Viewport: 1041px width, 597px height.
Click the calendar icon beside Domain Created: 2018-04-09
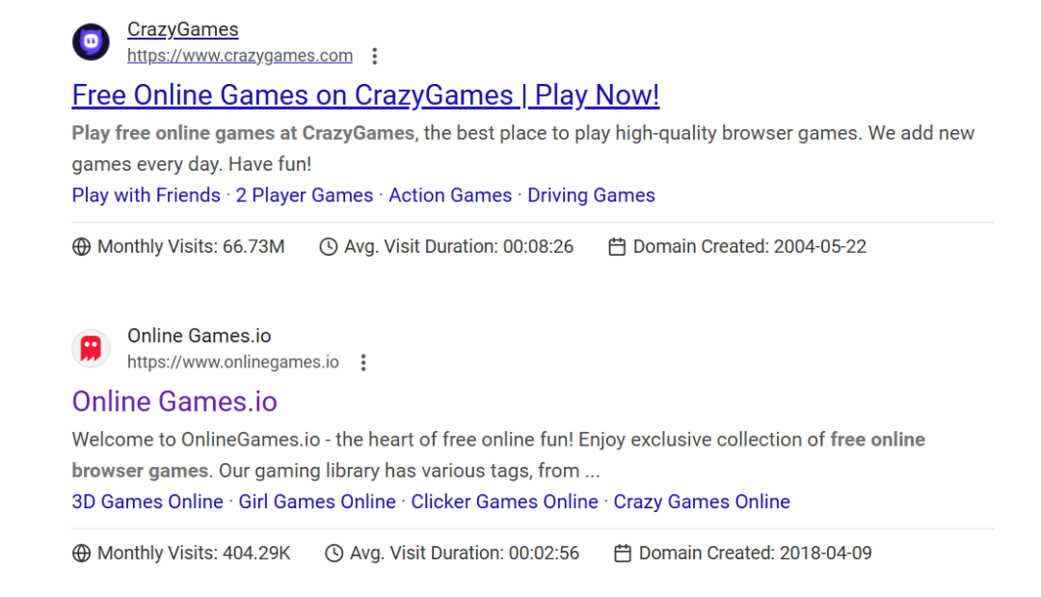pyautogui.click(x=623, y=554)
